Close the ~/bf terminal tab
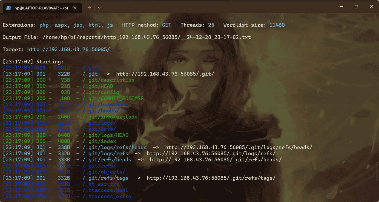 tap(75, 8)
